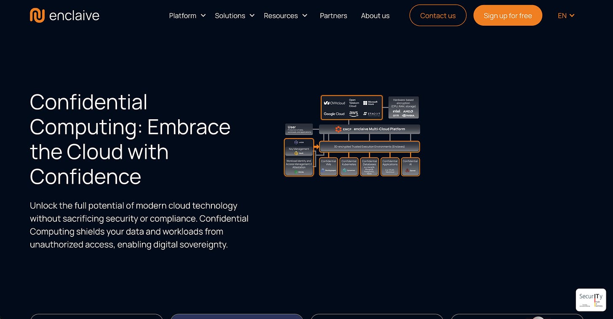Click the Open Telekom Cloud label
Viewport: 613px width, 319px height.
point(354,103)
